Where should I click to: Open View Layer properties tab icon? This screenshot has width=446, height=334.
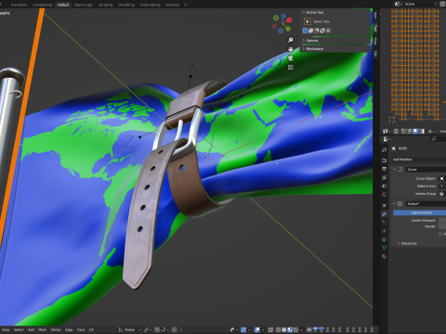(x=384, y=177)
